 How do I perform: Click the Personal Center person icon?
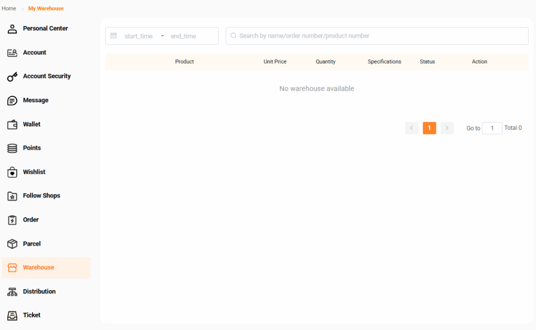click(12, 29)
